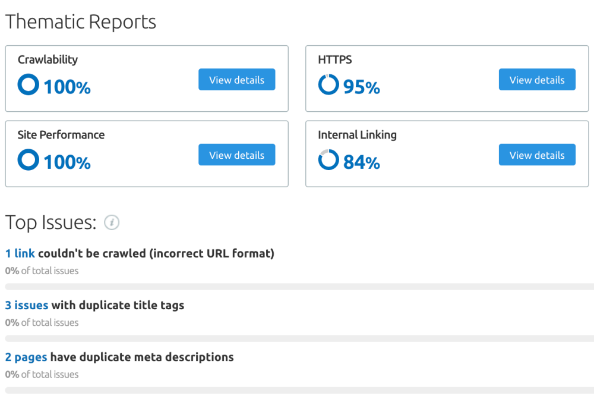Open Site Performance View details button
Screen dimensions: 594x402
(x=236, y=155)
